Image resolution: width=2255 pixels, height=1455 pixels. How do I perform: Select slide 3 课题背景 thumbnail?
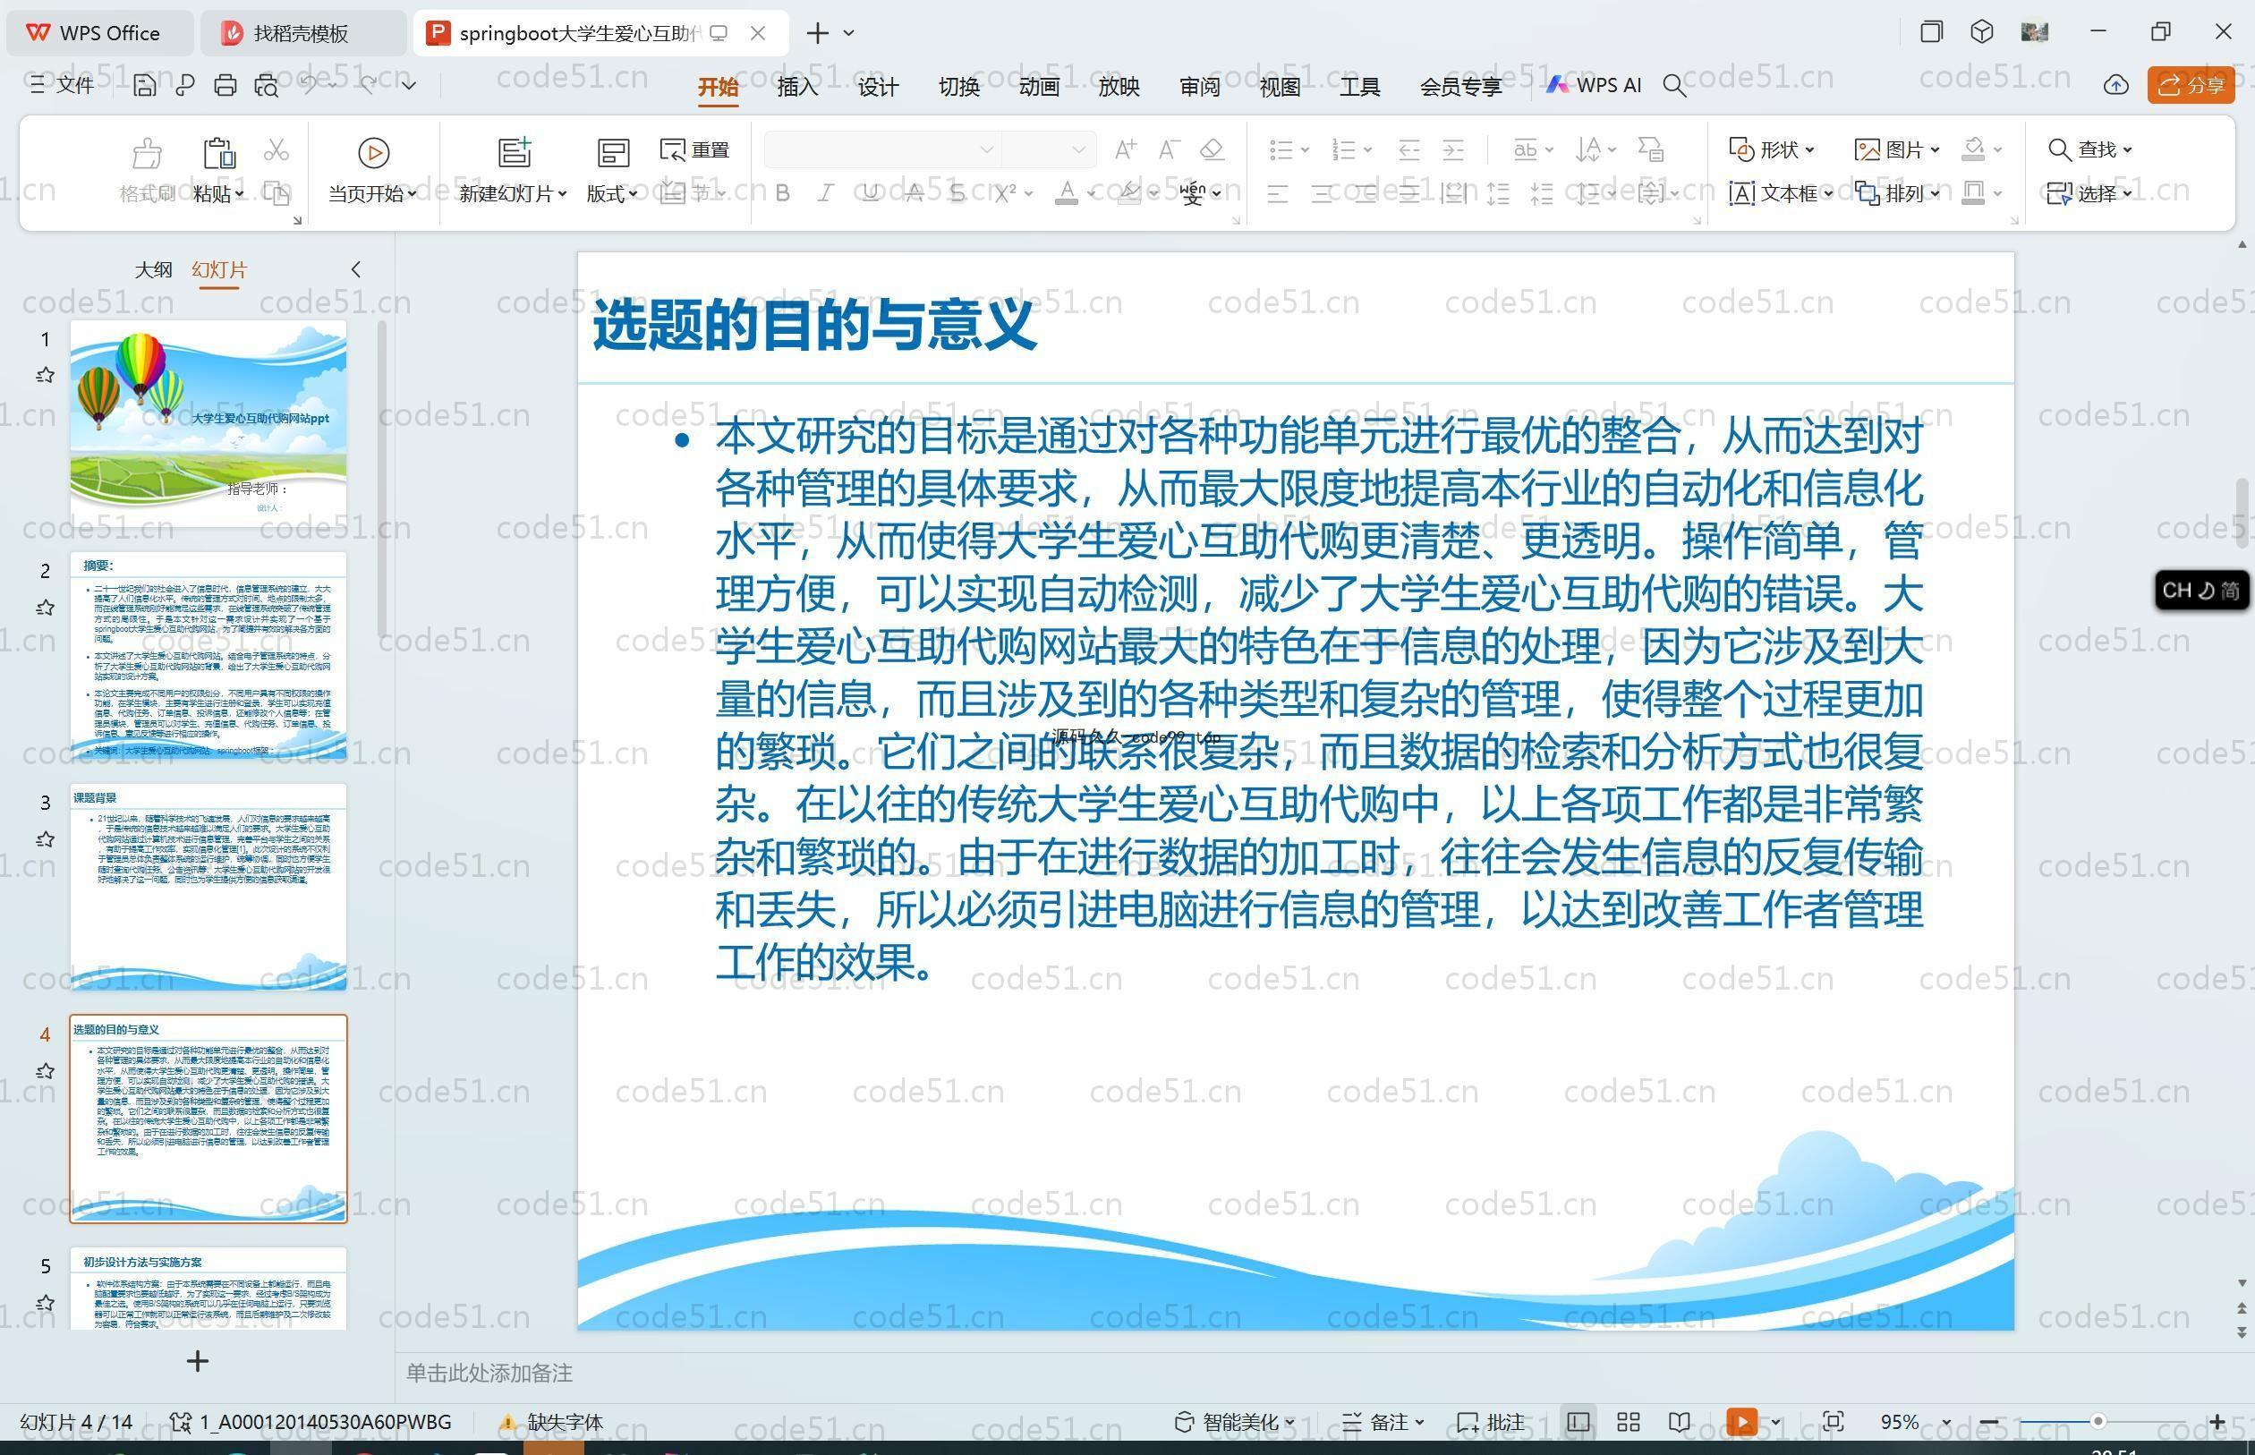pyautogui.click(x=208, y=886)
